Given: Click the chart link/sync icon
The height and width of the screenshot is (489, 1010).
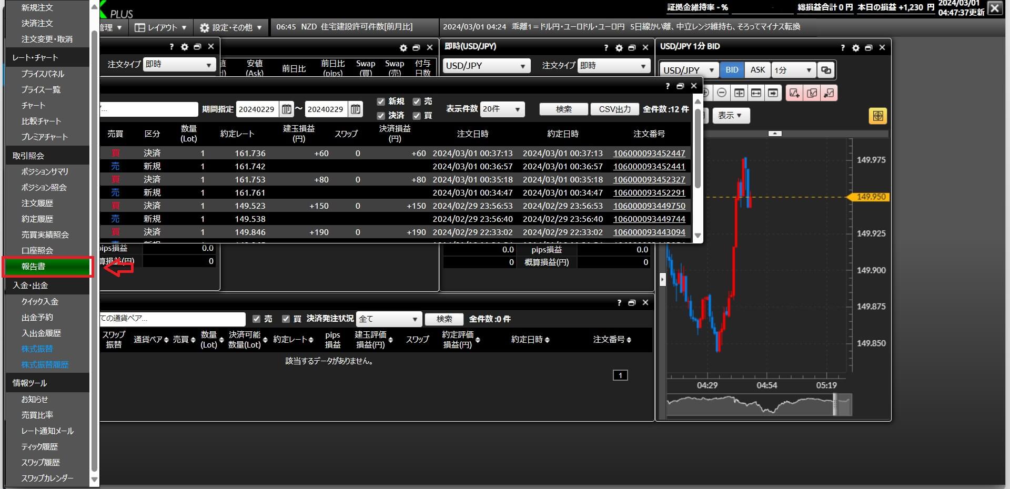Looking at the screenshot, I should pyautogui.click(x=826, y=70).
